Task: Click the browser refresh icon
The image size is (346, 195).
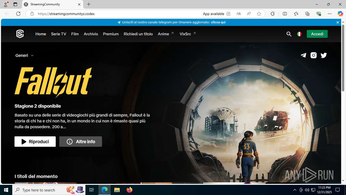Action: (x=18, y=14)
